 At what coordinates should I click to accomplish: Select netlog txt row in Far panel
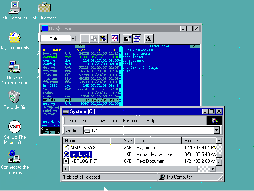[81, 103]
